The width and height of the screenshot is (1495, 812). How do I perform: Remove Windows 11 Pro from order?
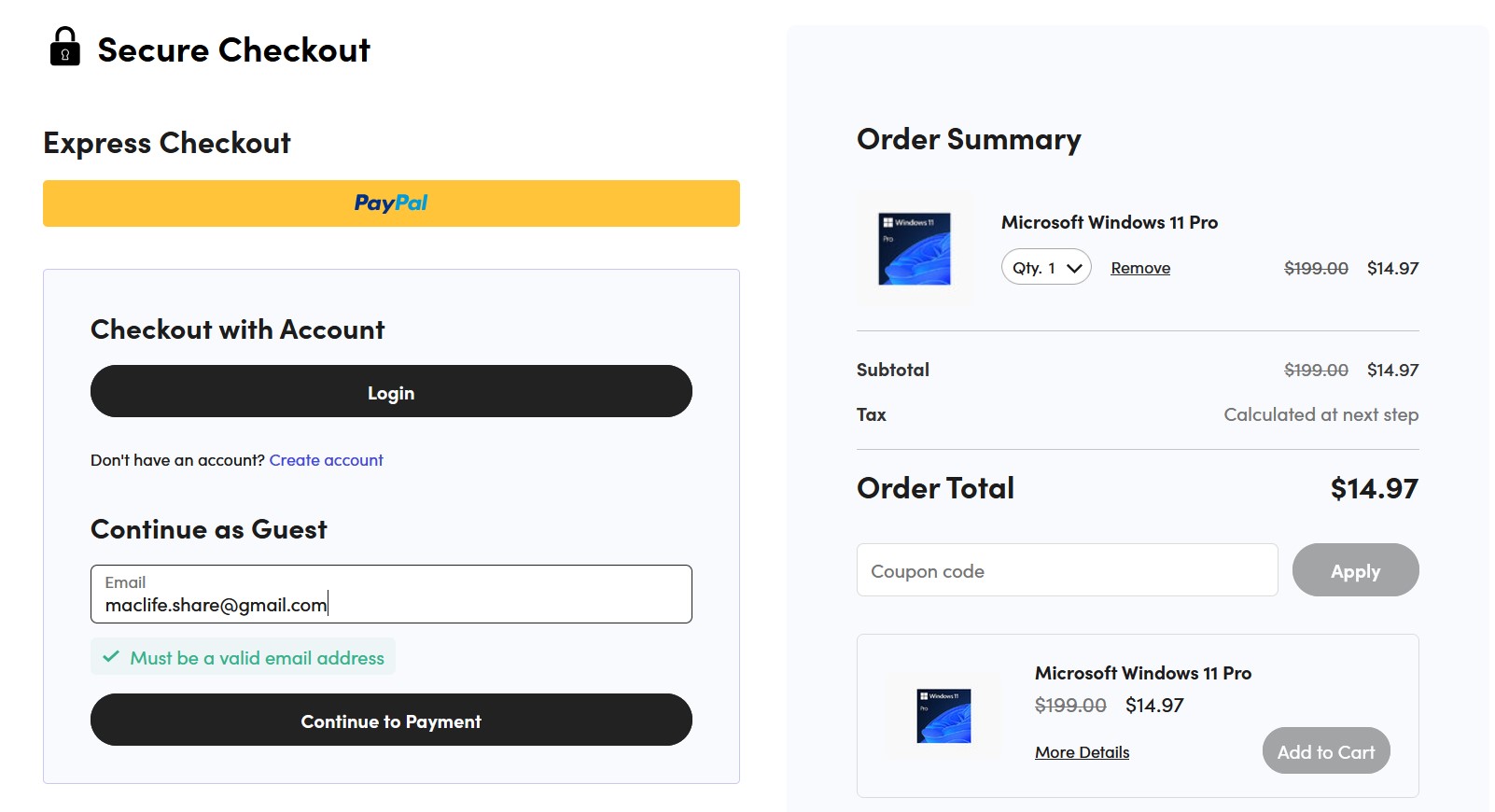coord(1140,269)
